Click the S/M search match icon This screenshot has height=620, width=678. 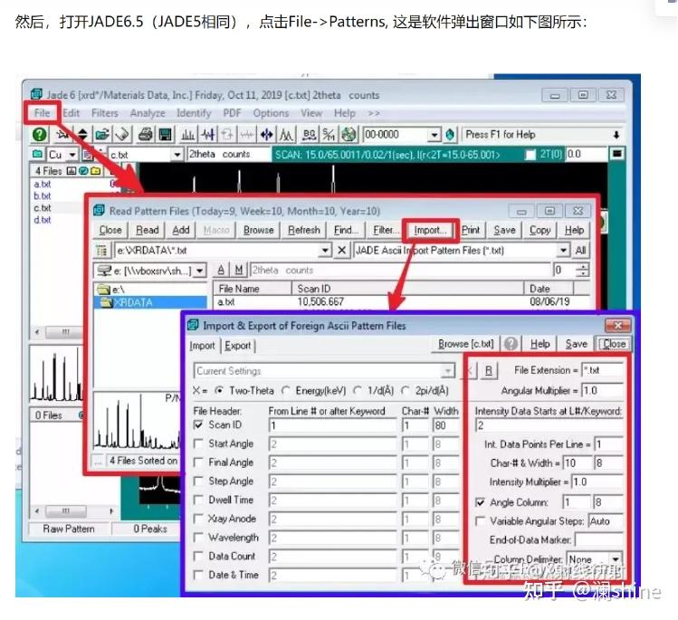coord(329,135)
